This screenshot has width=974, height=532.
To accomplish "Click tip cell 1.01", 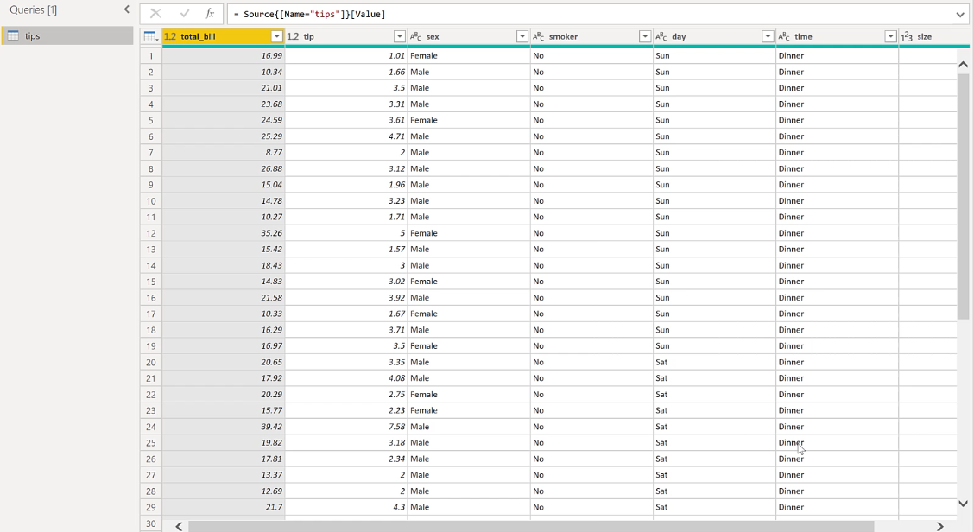I will [346, 56].
